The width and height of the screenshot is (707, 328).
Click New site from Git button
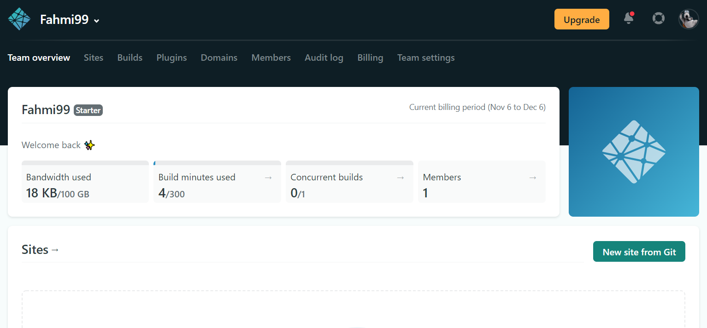[x=639, y=252]
